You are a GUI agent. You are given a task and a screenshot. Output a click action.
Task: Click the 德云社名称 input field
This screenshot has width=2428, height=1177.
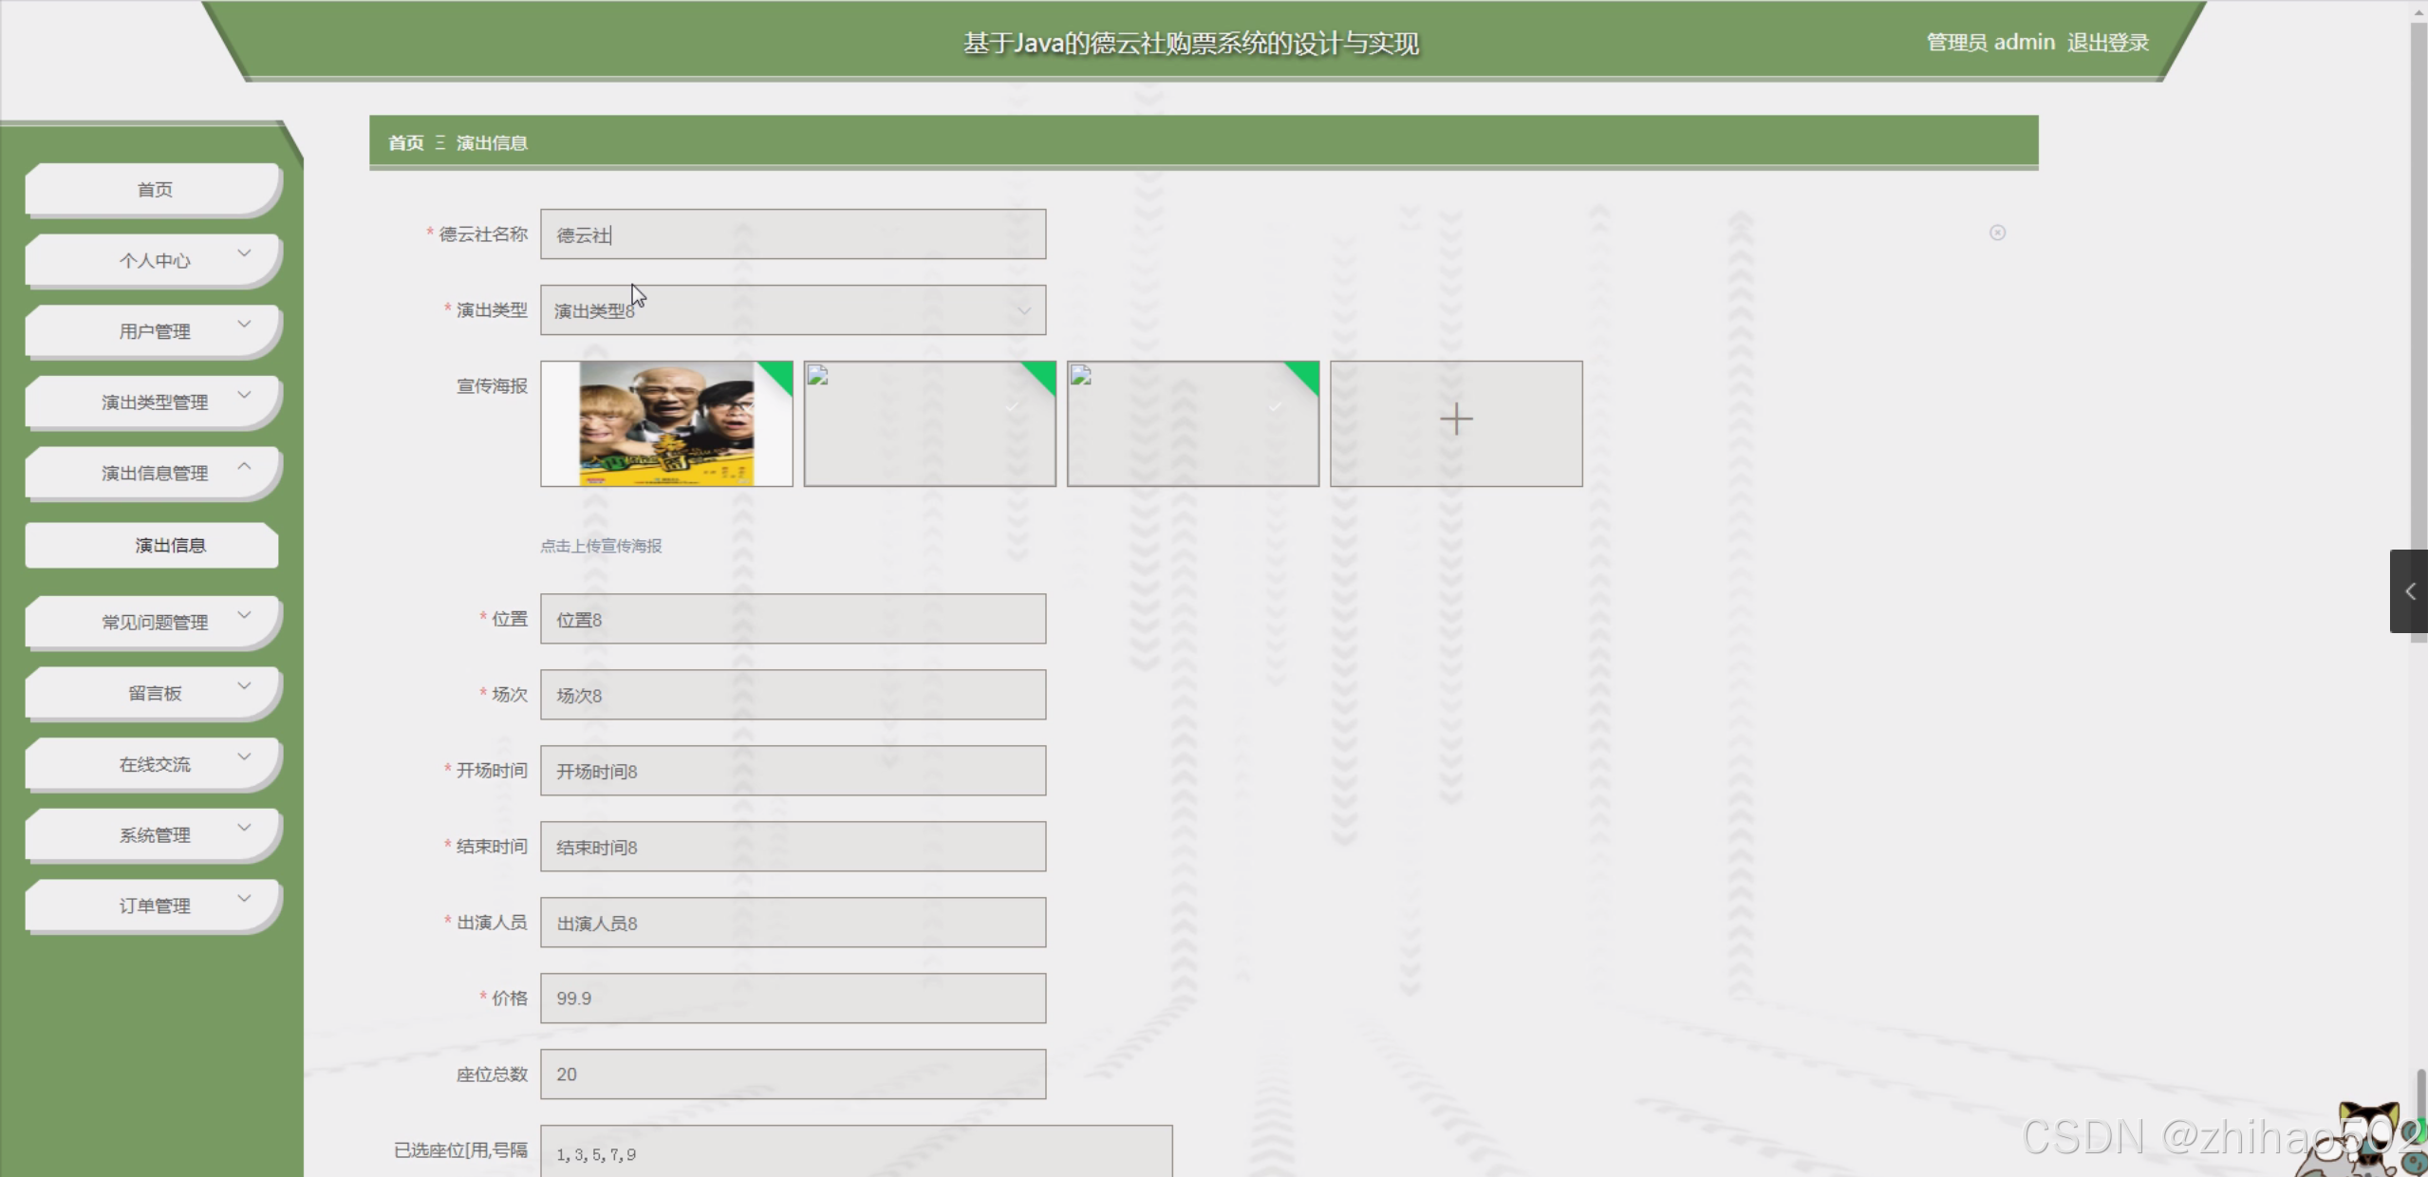click(793, 234)
